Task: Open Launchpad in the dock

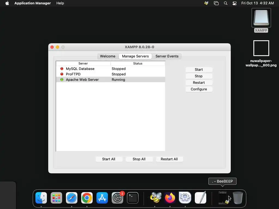Action: click(x=56, y=198)
